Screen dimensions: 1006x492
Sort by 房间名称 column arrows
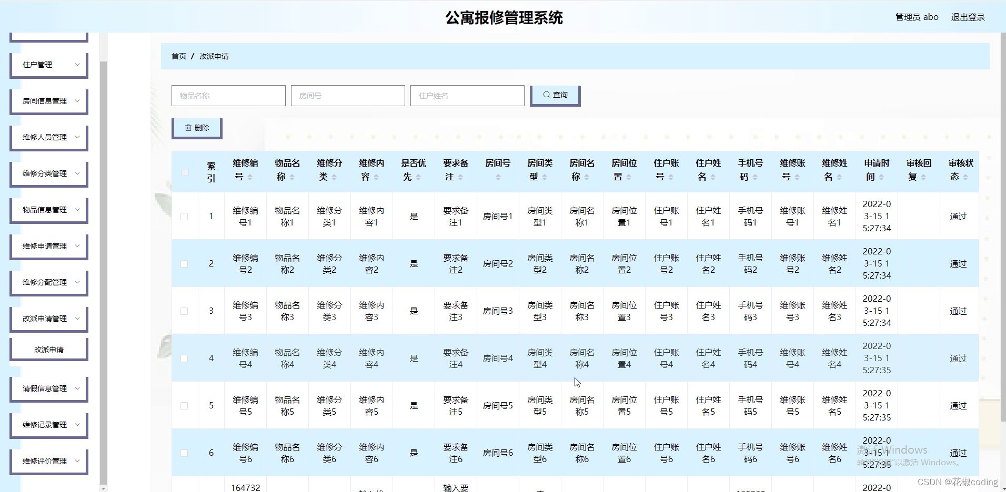(587, 177)
